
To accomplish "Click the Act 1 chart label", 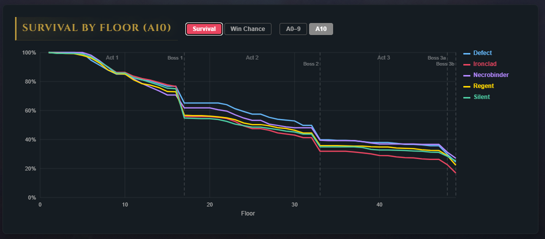I will coord(112,57).
